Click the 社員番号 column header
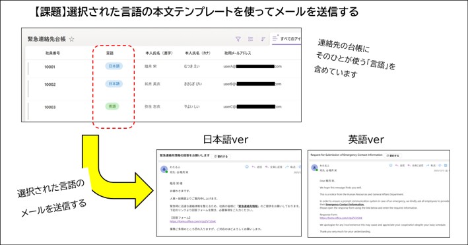 tap(53, 53)
